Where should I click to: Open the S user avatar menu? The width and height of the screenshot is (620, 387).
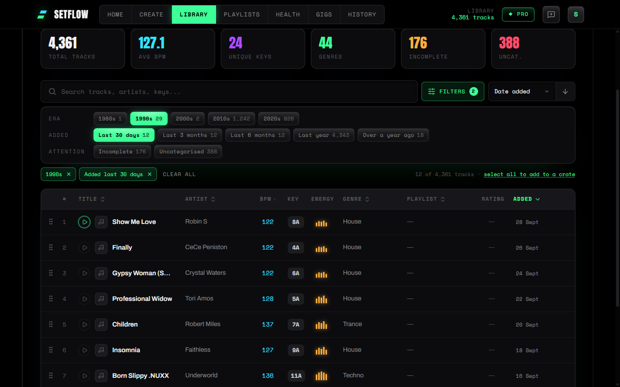pyautogui.click(x=576, y=15)
